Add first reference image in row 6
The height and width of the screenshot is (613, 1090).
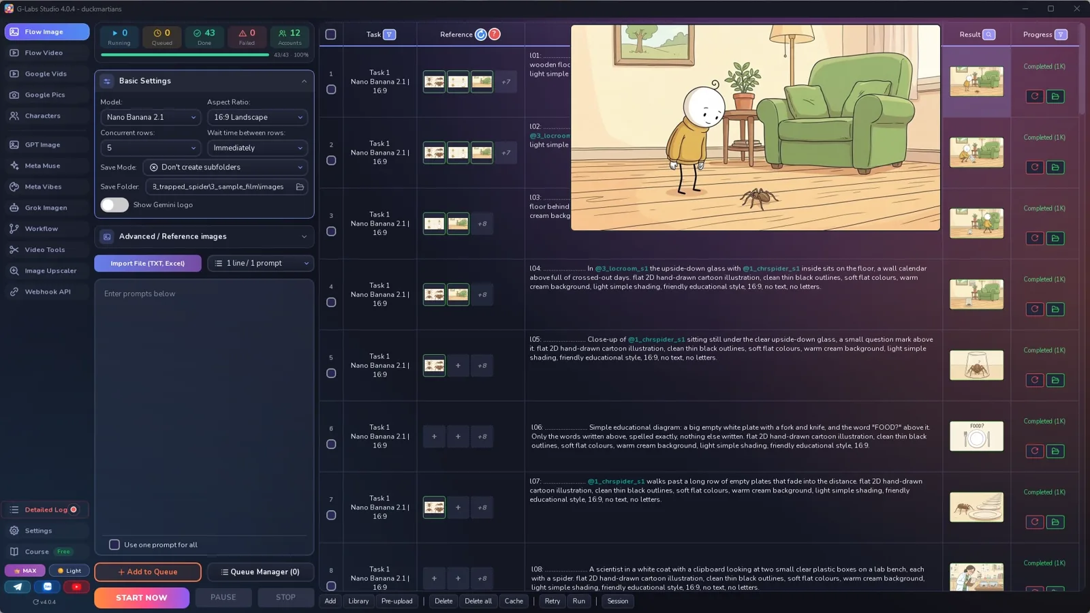[434, 437]
